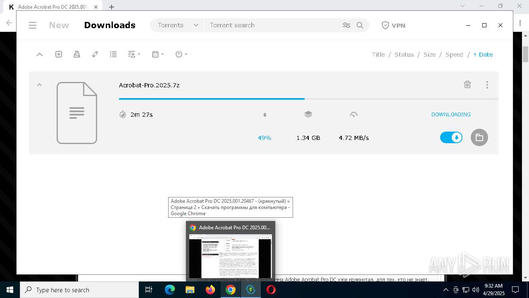Sort downloads by Speed
The width and height of the screenshot is (529, 298).
pos(454,55)
